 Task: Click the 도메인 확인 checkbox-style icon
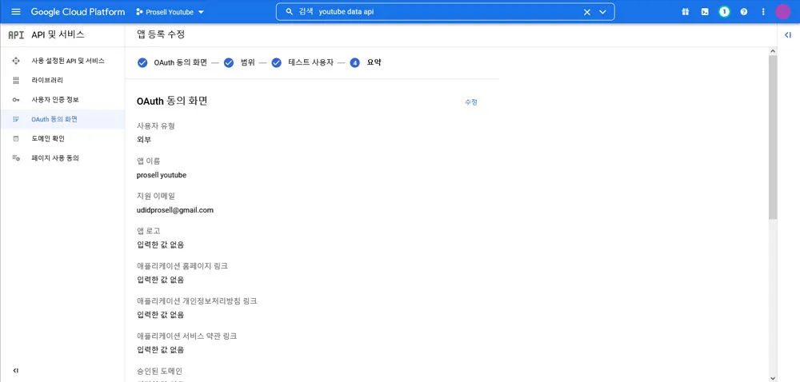pyautogui.click(x=16, y=138)
